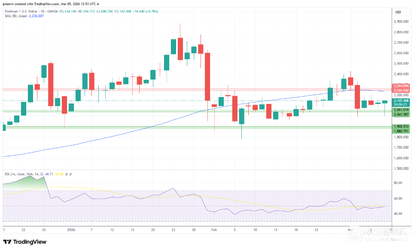Image resolution: width=414 pixels, height=250 pixels.
Task: Click the SMA value 2,236.007 in legend
Action: click(x=35, y=16)
